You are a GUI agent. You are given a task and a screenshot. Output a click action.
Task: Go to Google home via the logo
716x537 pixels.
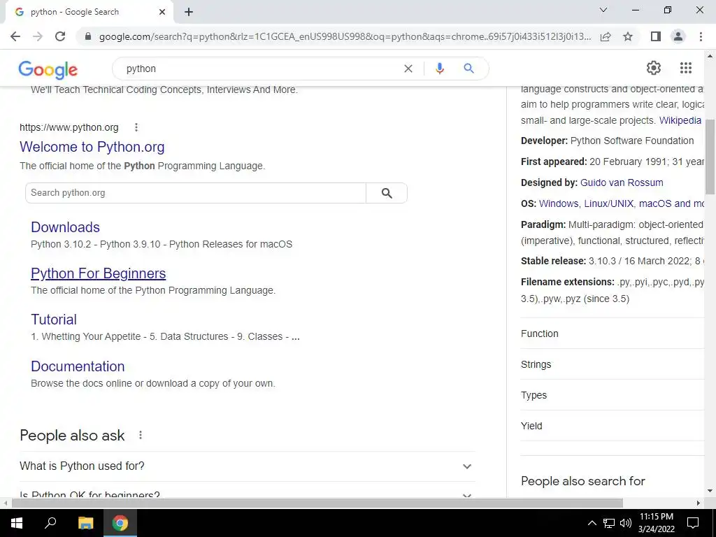(48, 70)
